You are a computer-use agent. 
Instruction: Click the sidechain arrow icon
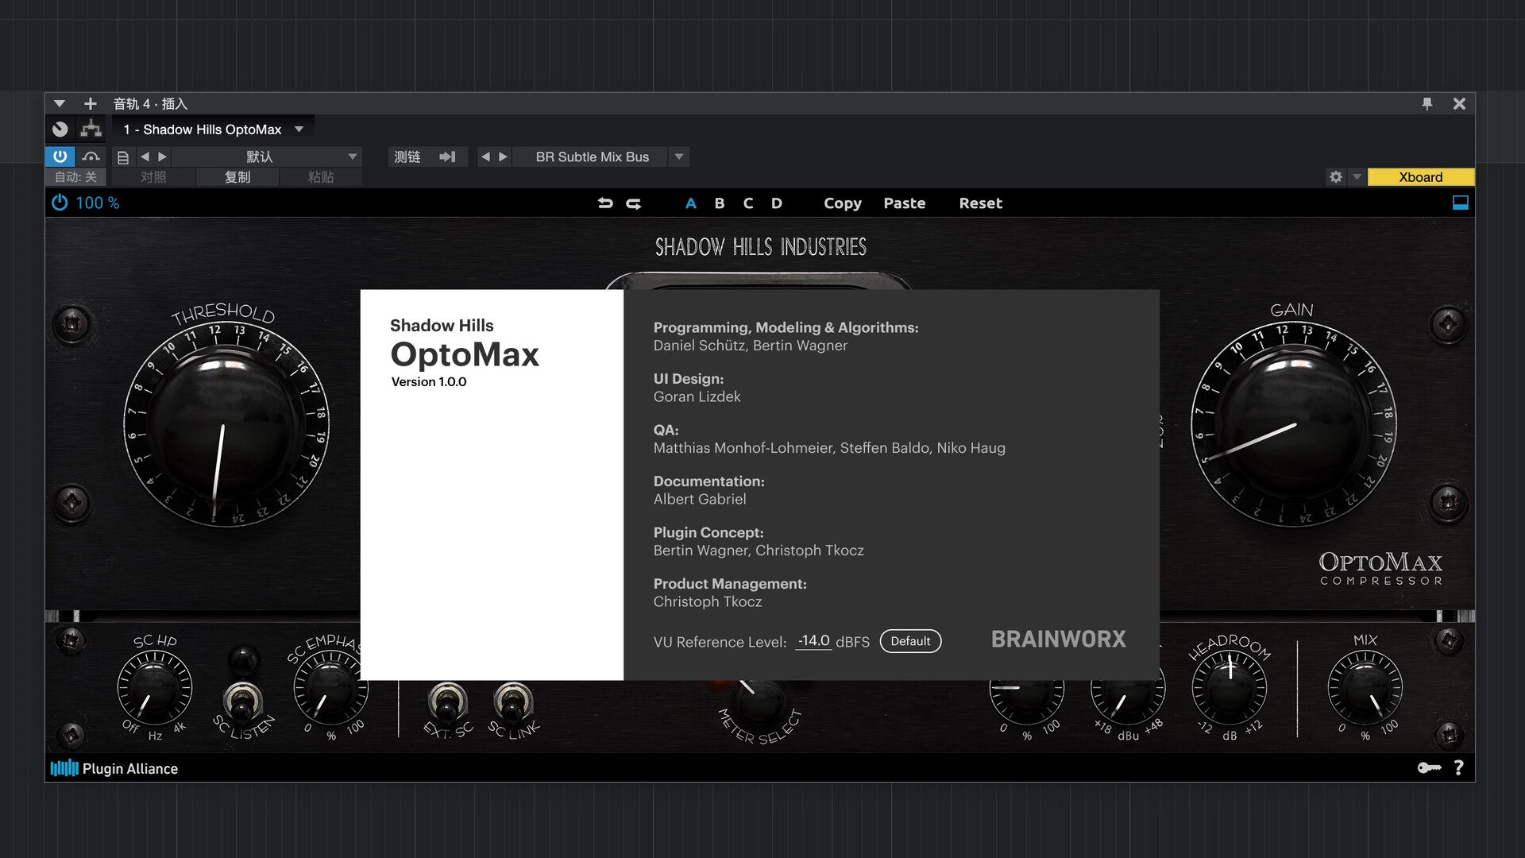(x=447, y=157)
